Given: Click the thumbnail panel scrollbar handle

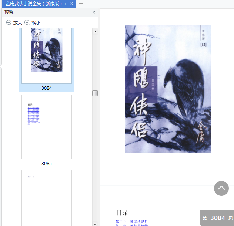Looking at the screenshot, I should tap(95, 93).
